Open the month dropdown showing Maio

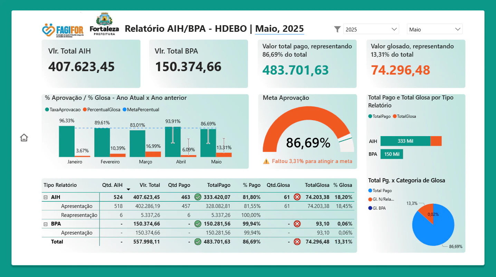click(435, 29)
